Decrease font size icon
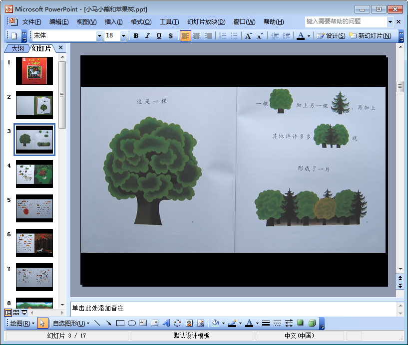This screenshot has width=408, height=345. click(260, 36)
